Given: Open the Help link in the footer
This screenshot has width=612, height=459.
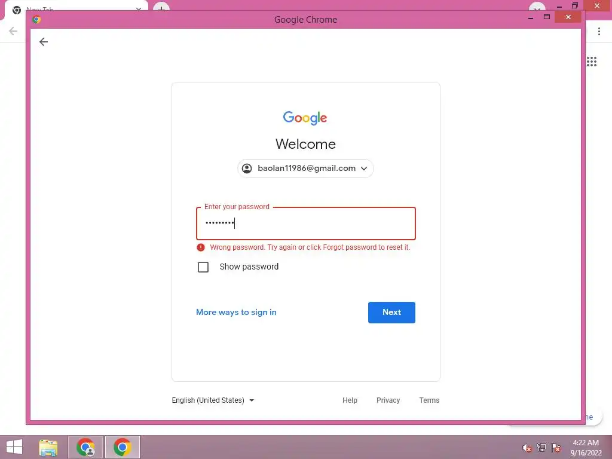Looking at the screenshot, I should (350, 400).
